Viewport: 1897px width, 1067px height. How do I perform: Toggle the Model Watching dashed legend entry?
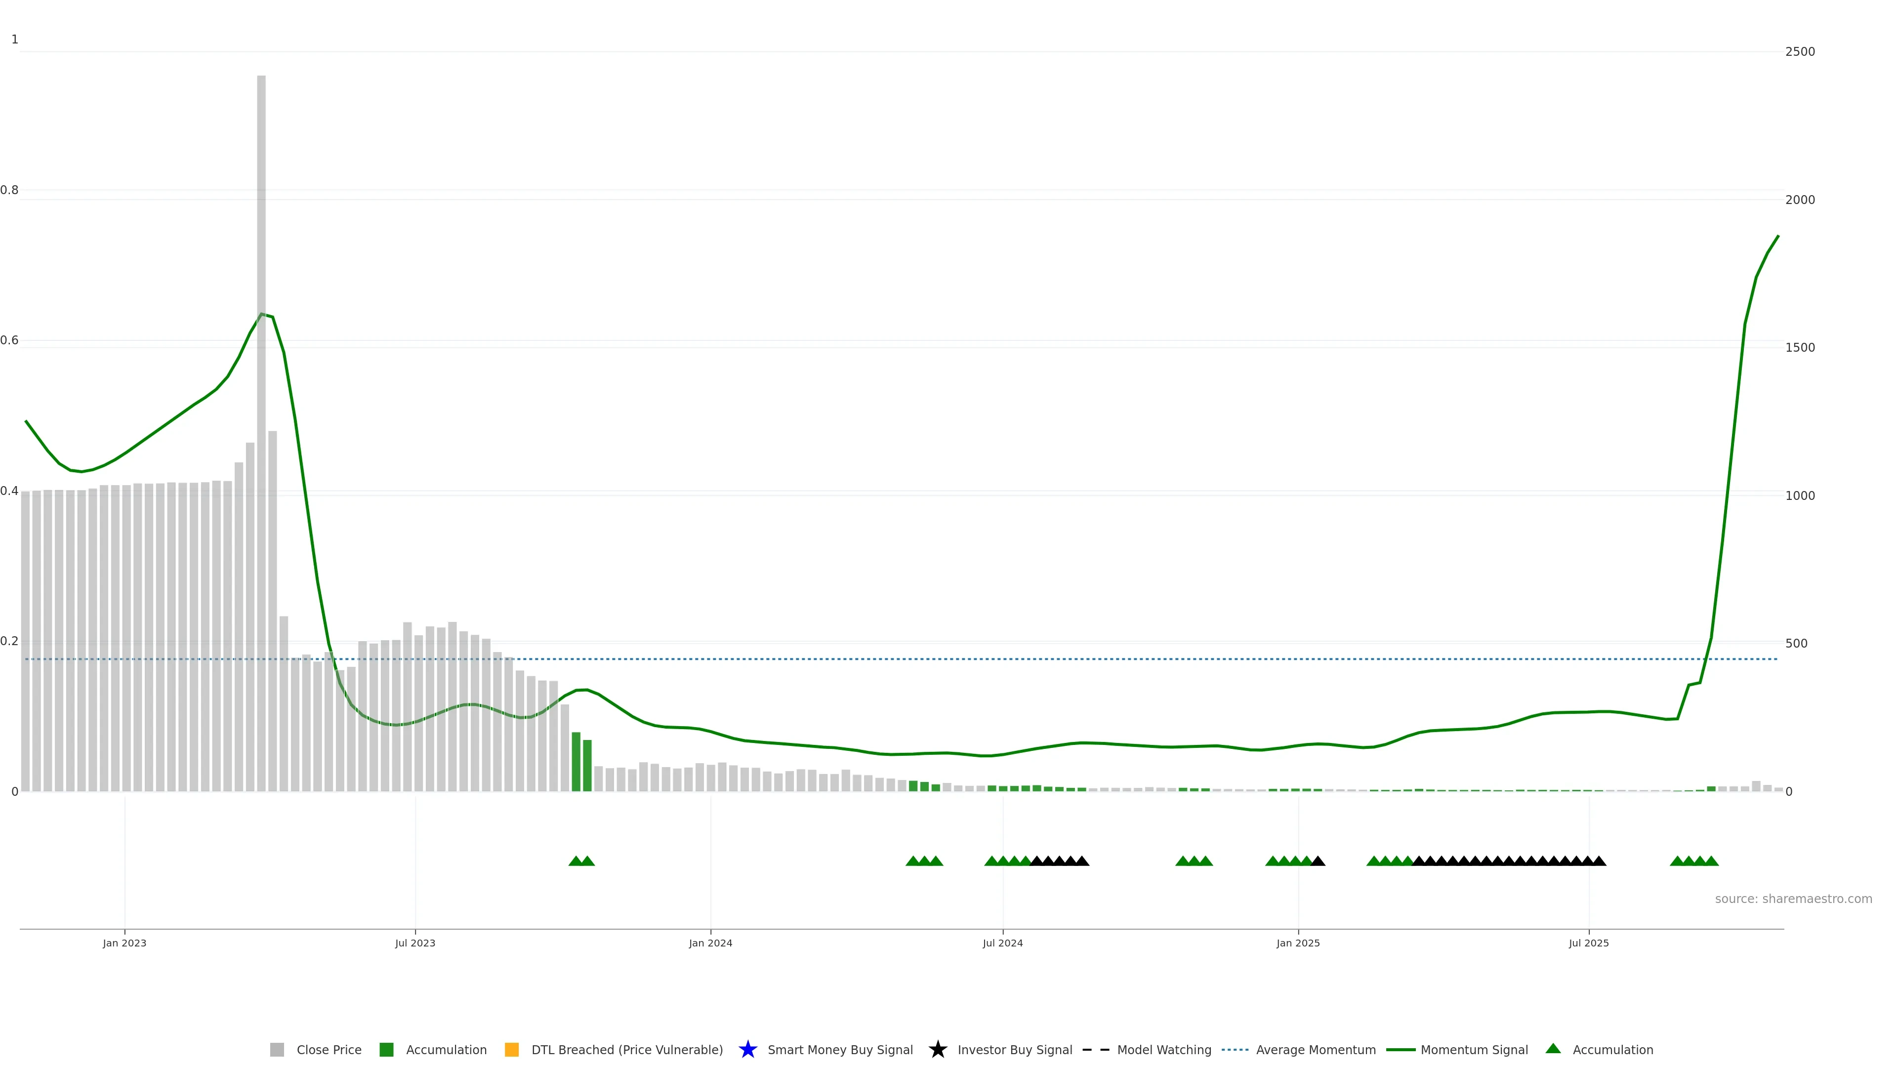[x=1095, y=1049]
